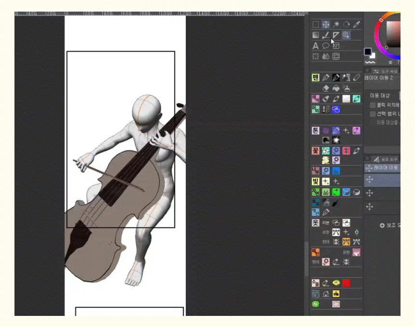
Task: Click the 빛 (light) group icon
Action: tap(316, 182)
